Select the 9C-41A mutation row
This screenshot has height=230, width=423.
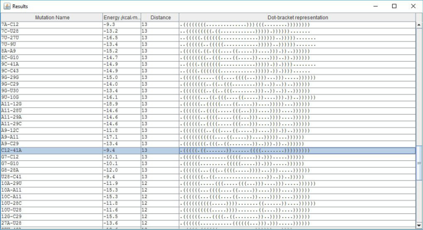(x=208, y=64)
